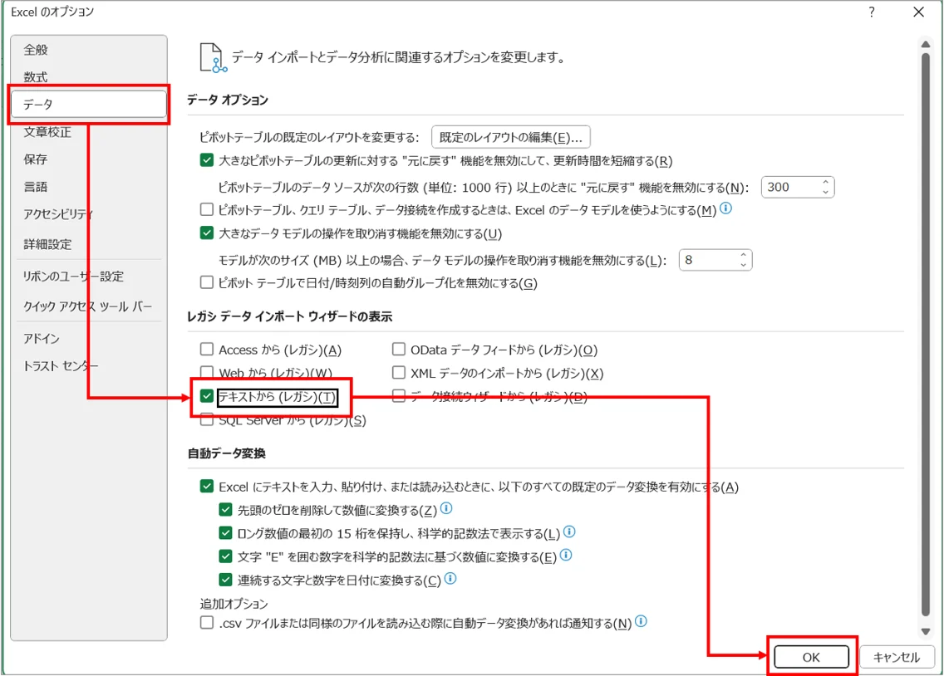Check XML データのインポートから (レガシ)
The height and width of the screenshot is (676, 944).
coord(399,373)
